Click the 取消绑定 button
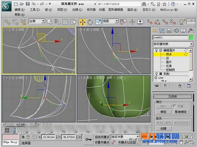197x147 pixels. (181, 112)
